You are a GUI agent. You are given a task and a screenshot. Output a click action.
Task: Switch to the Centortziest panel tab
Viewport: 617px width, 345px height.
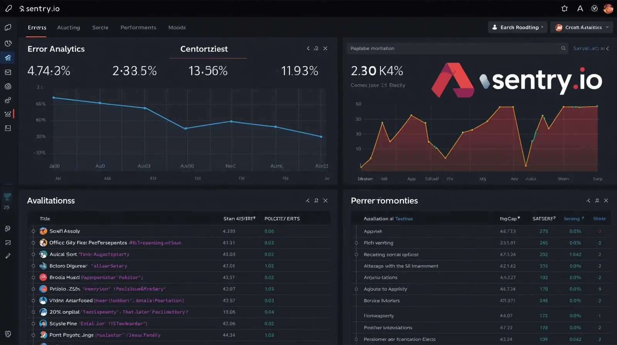pyautogui.click(x=204, y=49)
